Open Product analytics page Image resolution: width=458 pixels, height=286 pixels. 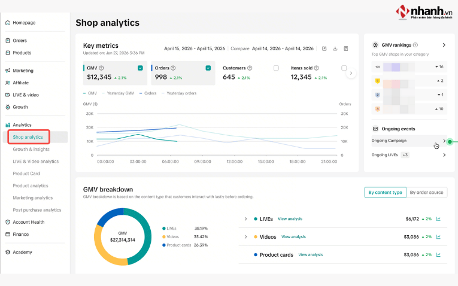tap(31, 185)
